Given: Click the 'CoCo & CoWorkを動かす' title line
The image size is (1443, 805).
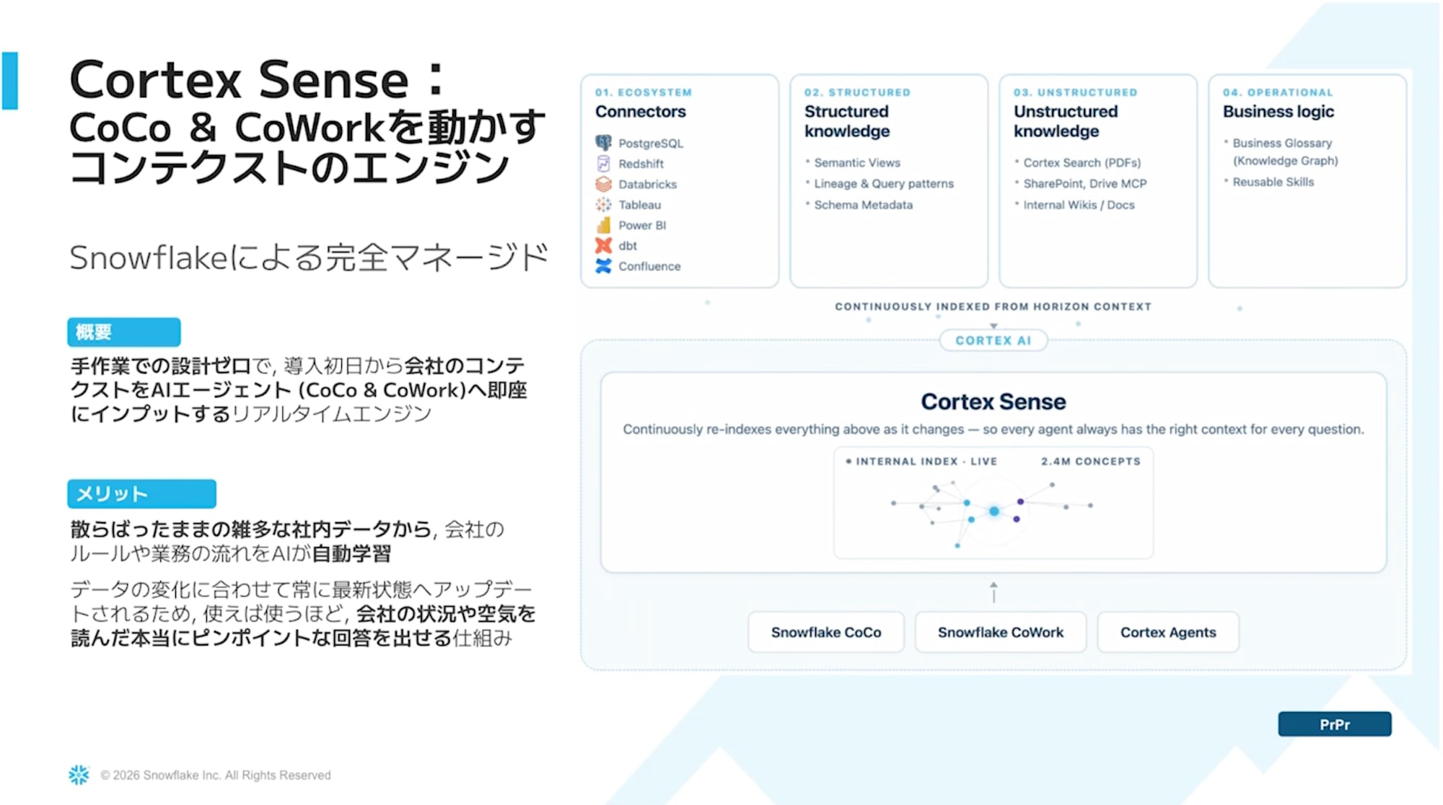Looking at the screenshot, I should tap(307, 127).
